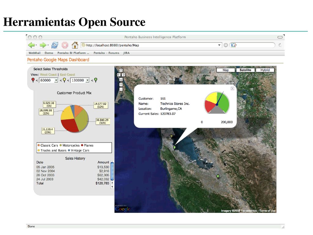Click the URL address field

click(x=151, y=45)
